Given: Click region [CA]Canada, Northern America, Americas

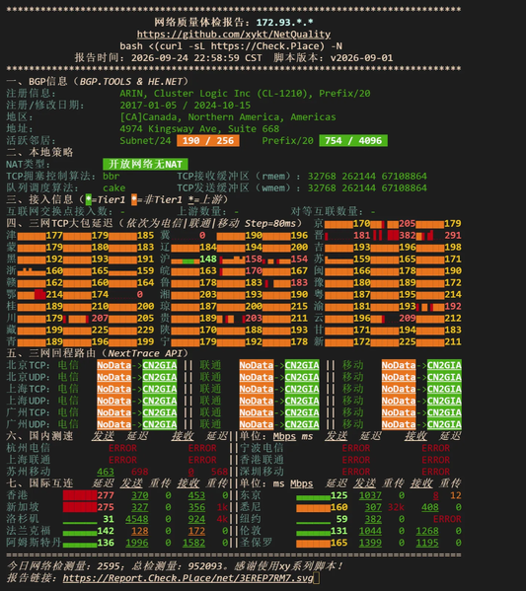Looking at the screenshot, I should pos(228,116).
